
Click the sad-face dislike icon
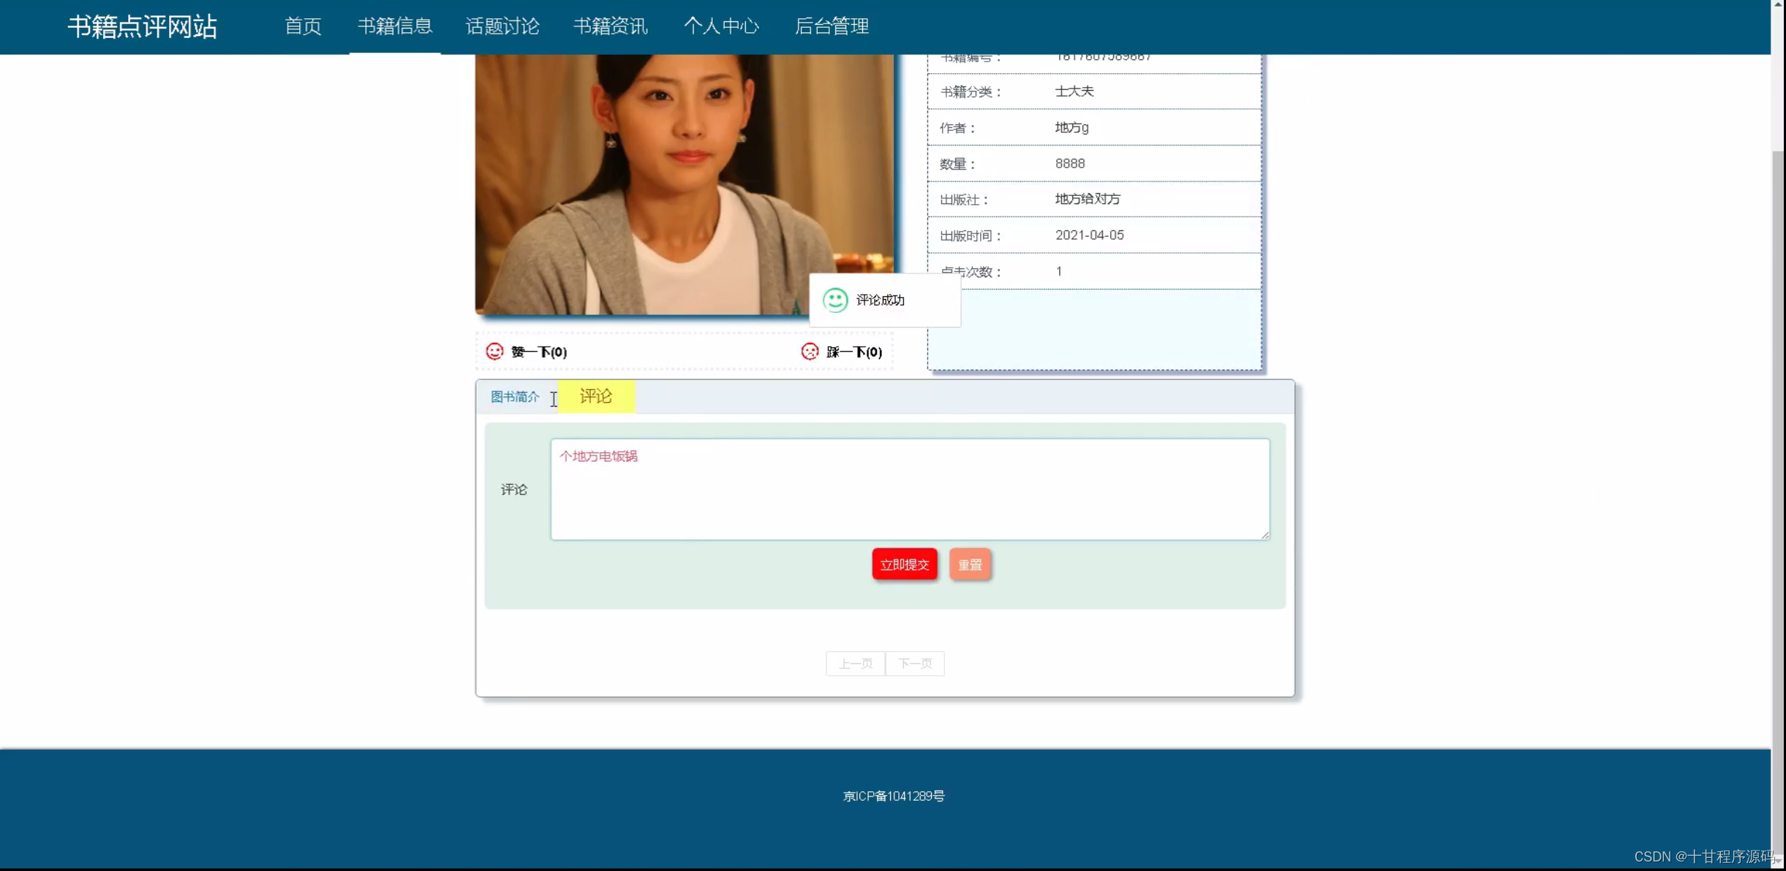pos(810,352)
